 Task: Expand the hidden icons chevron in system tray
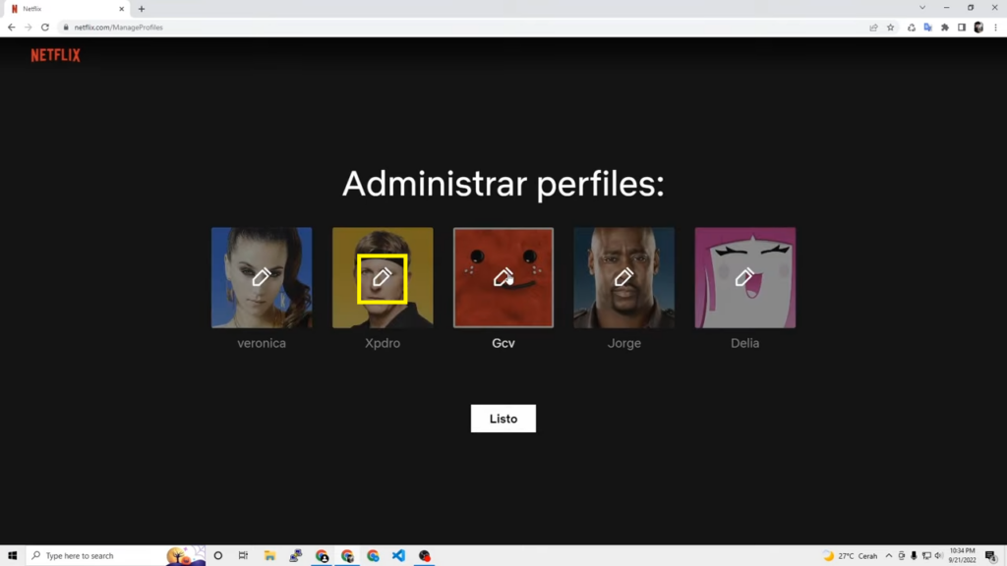click(x=889, y=555)
